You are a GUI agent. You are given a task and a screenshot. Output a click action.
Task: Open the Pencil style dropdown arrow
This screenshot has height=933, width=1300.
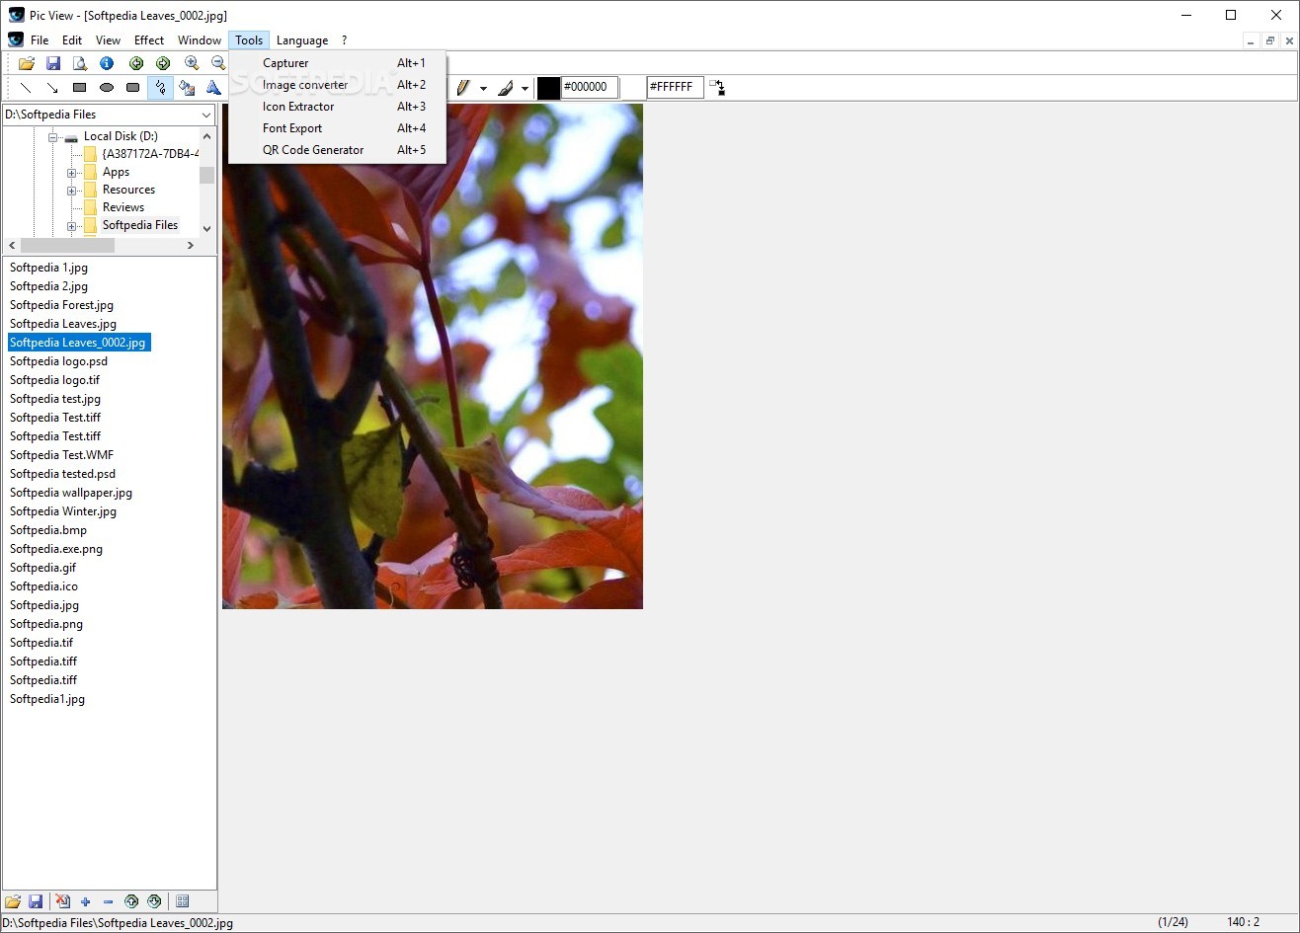(x=483, y=89)
